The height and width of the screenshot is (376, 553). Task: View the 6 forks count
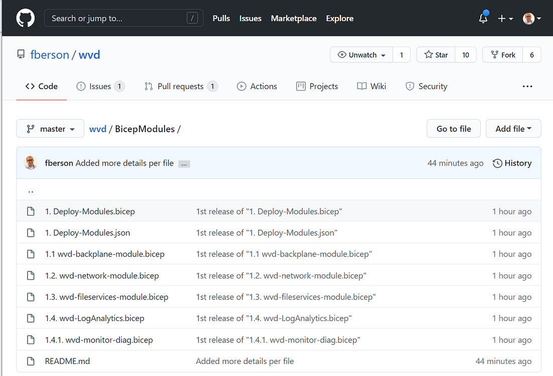(x=532, y=55)
